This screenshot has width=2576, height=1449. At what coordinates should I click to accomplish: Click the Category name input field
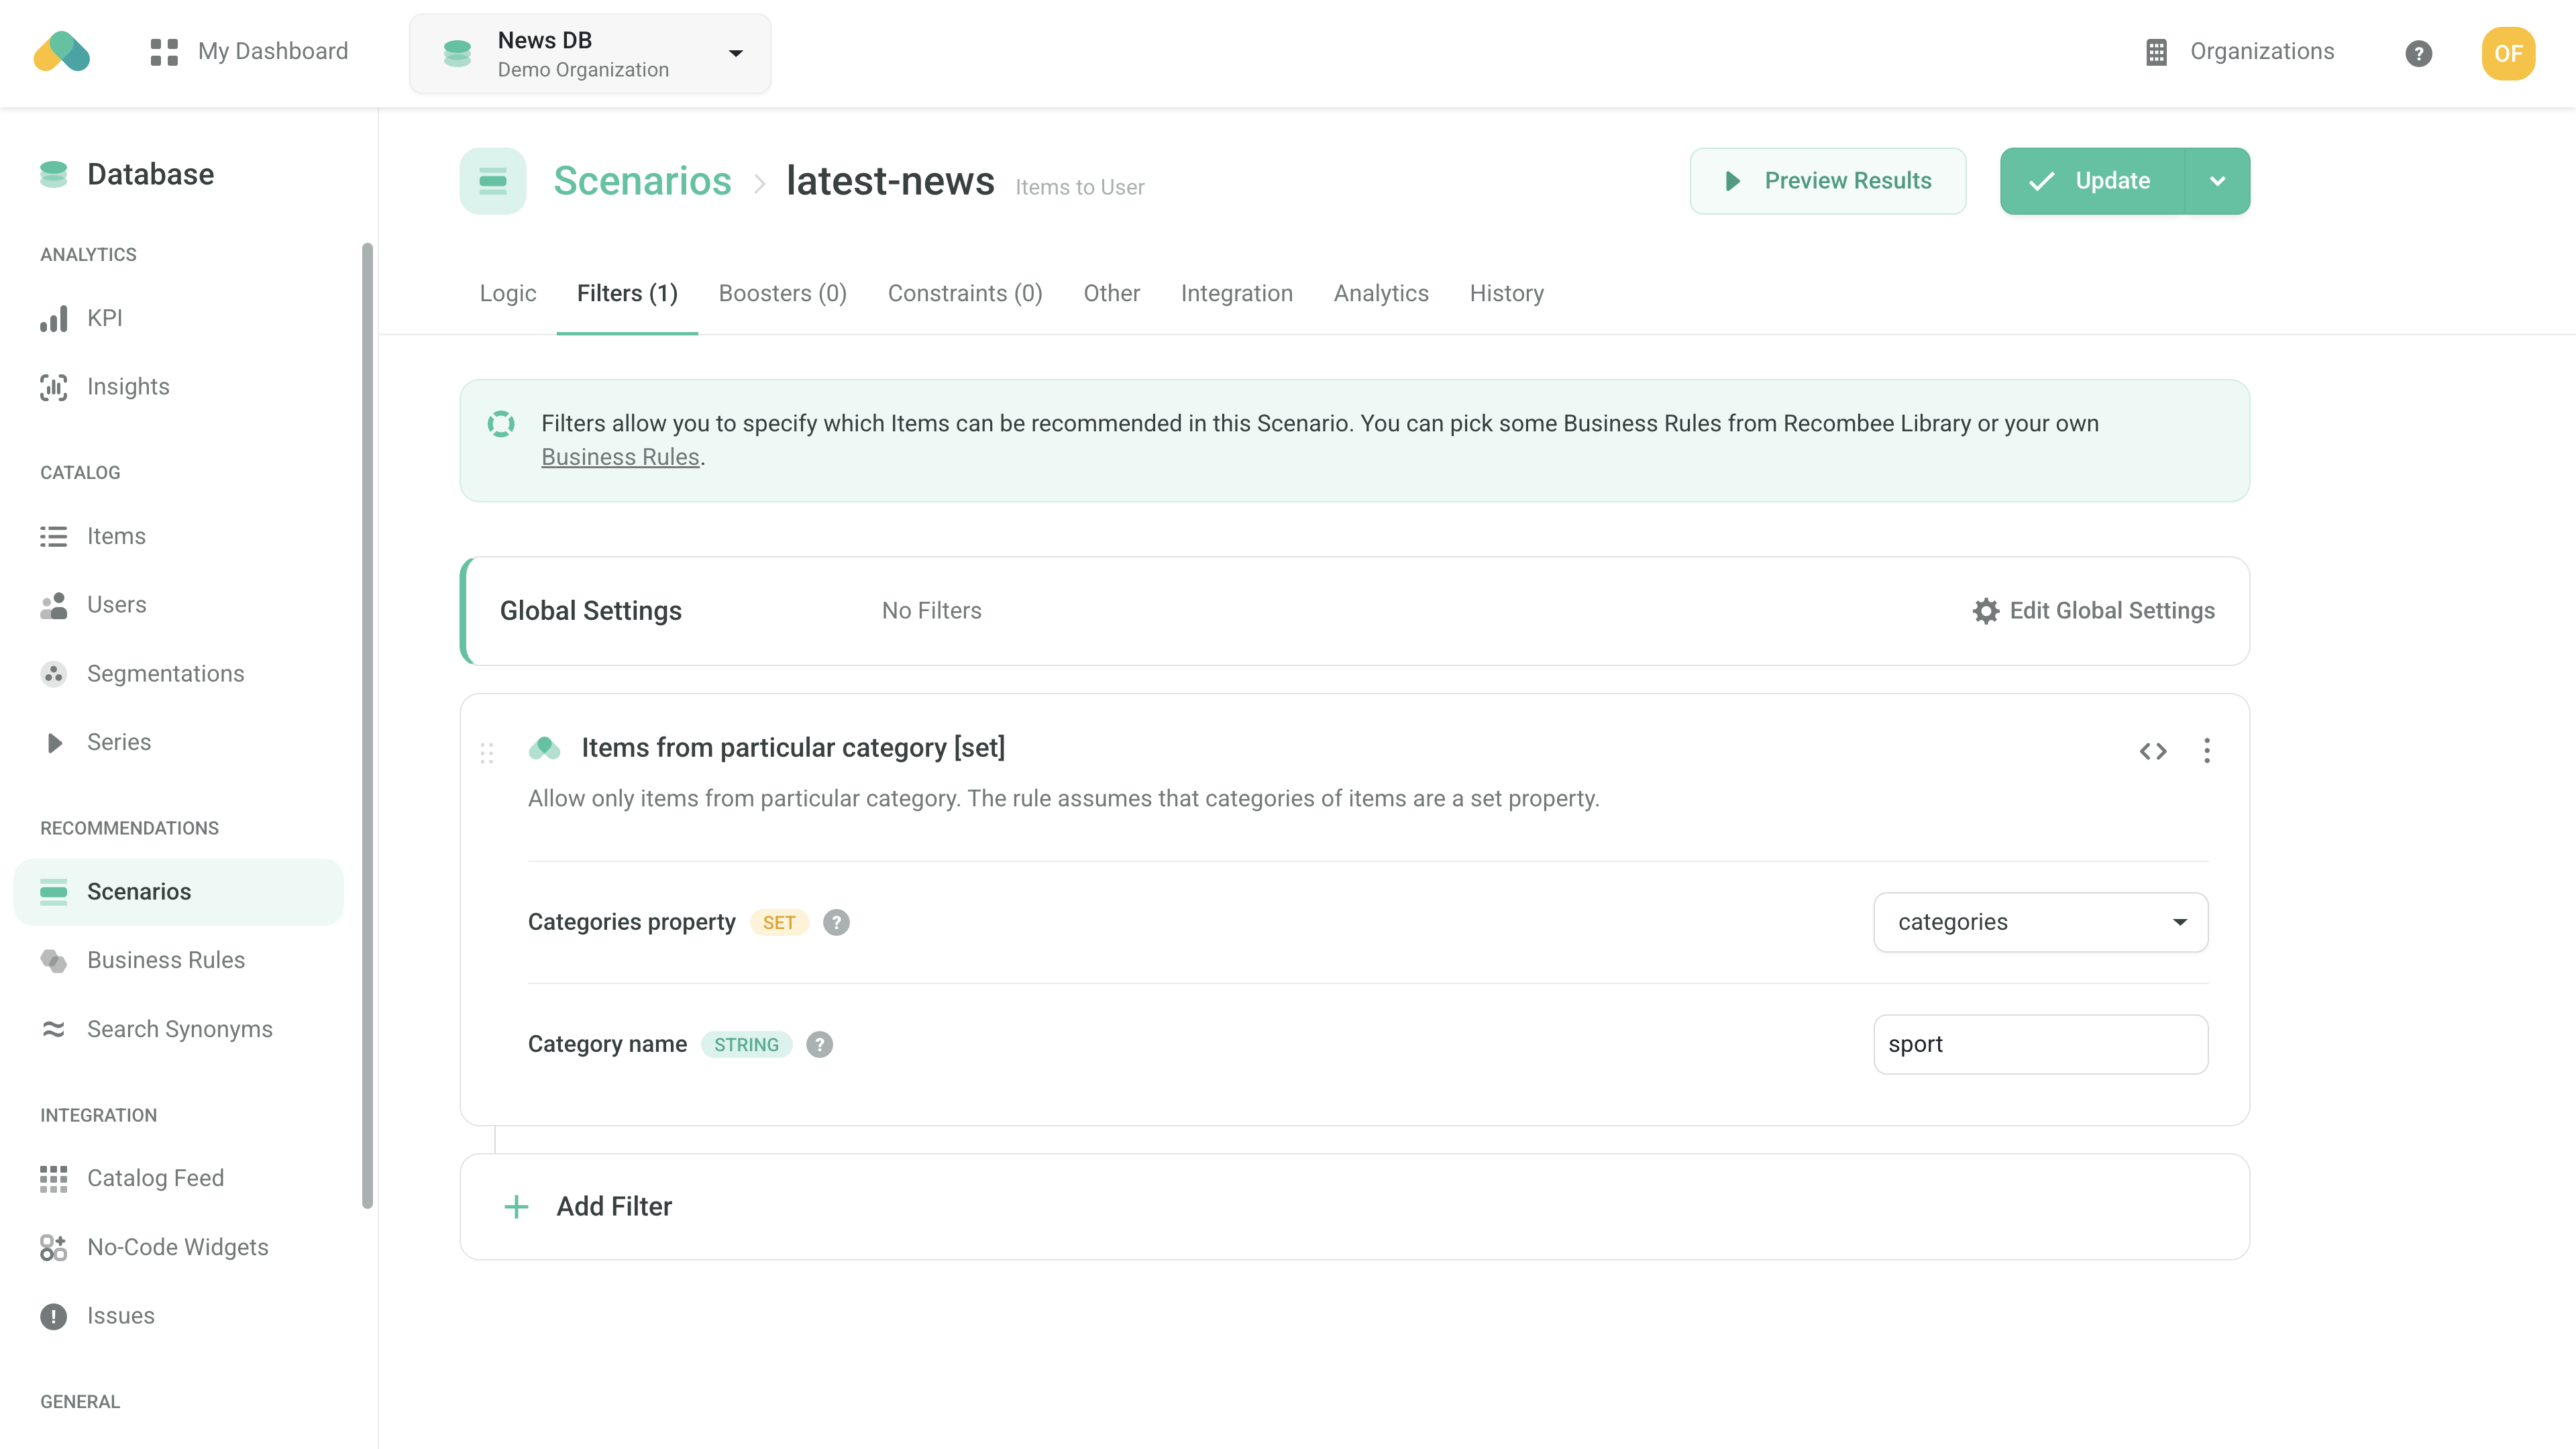pyautogui.click(x=2040, y=1044)
